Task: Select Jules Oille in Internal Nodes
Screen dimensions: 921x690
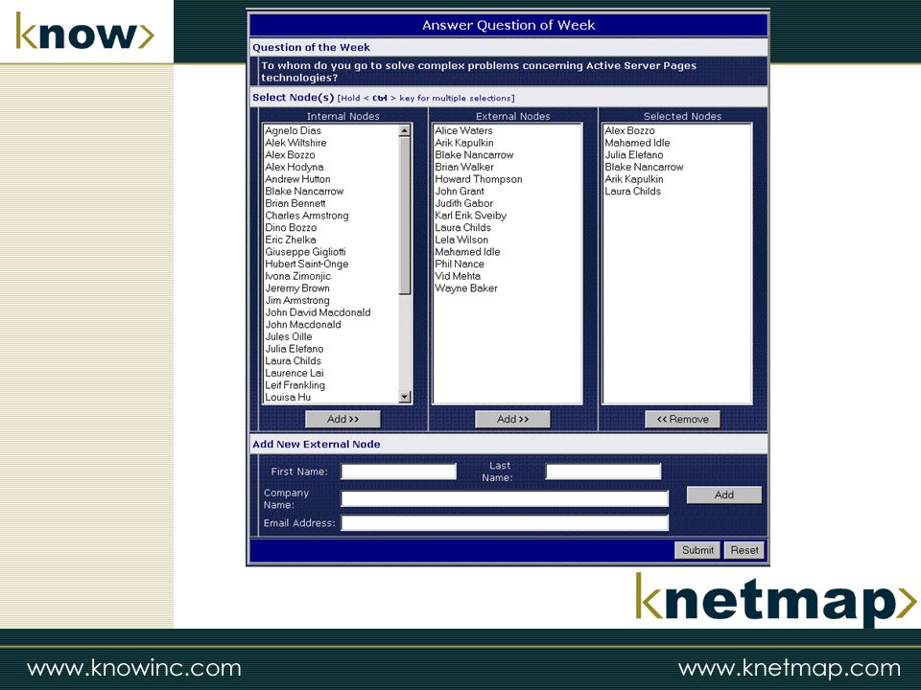Action: (x=289, y=336)
